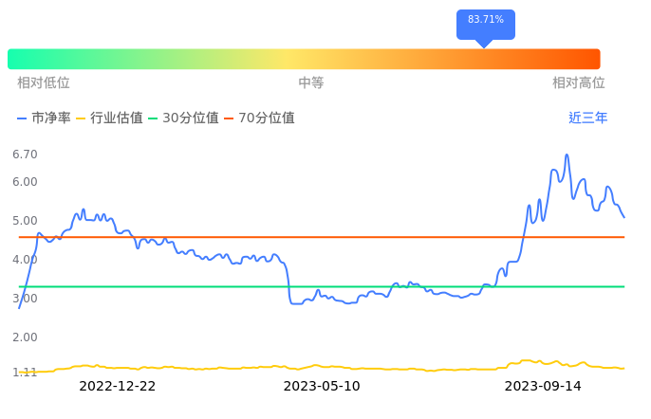The image size is (651, 419).
Task: Click the 83.71% percentile tooltip bubble
Action: [x=485, y=20]
